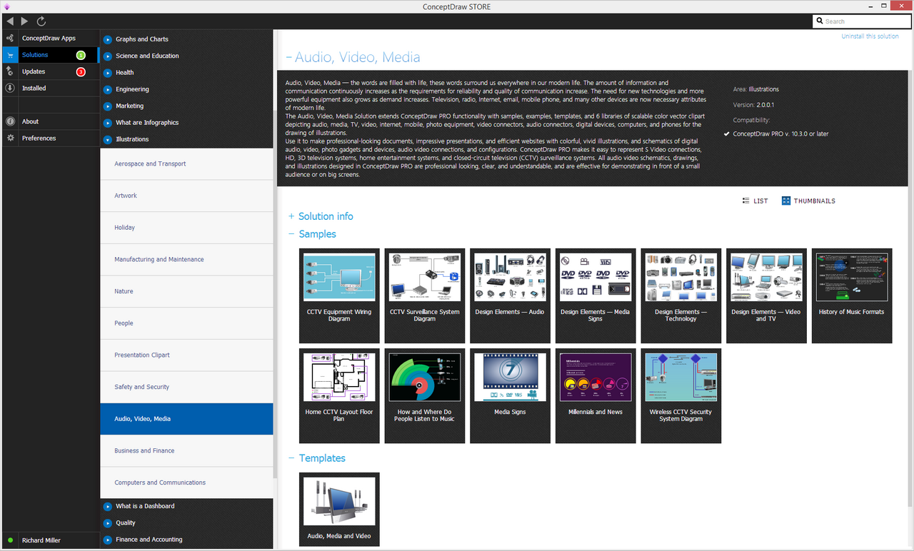Click the Uninstall this solution link

870,36
